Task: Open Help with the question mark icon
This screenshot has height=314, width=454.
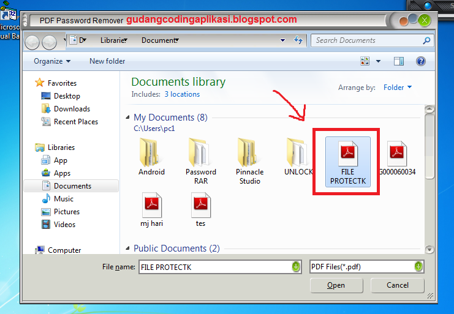Action: (421, 61)
